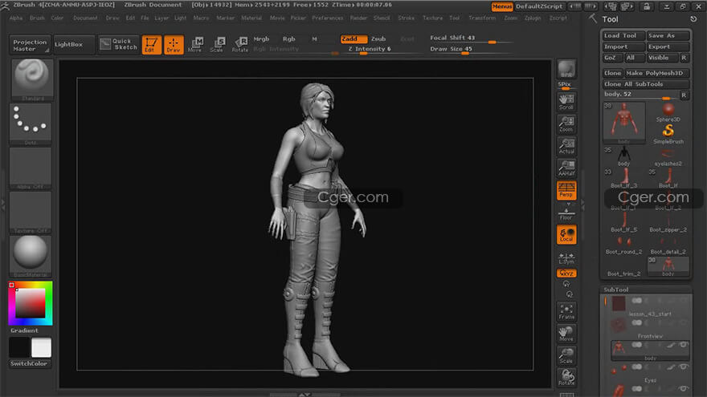Open Quick Sketch
This screenshot has width=707, height=397.
118,44
